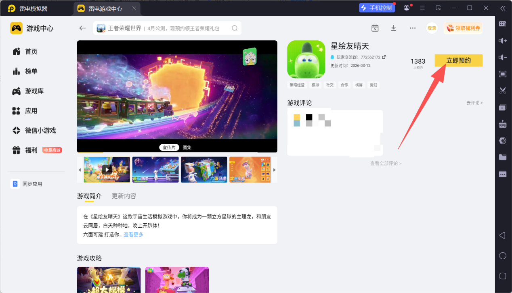Collapse the right sidebar with double chevron

[502, 8]
